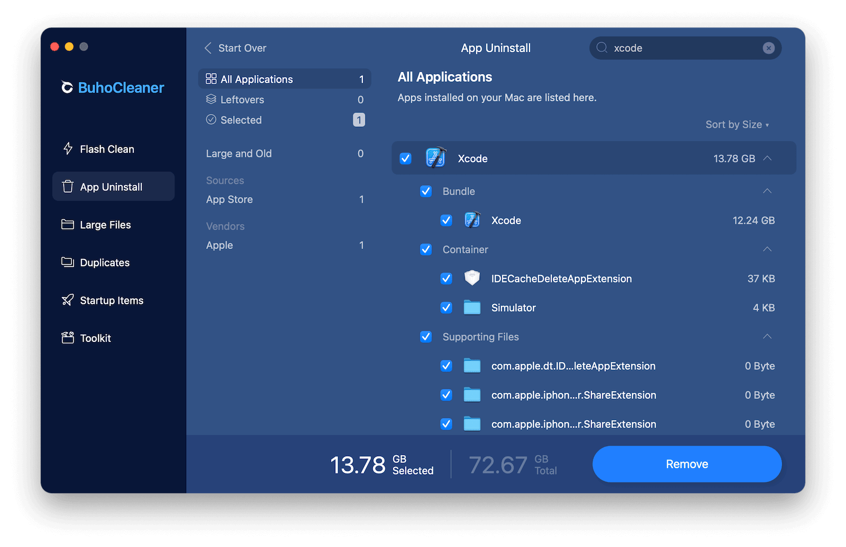Switch to the Leftovers view
The width and height of the screenshot is (846, 547).
[242, 99]
